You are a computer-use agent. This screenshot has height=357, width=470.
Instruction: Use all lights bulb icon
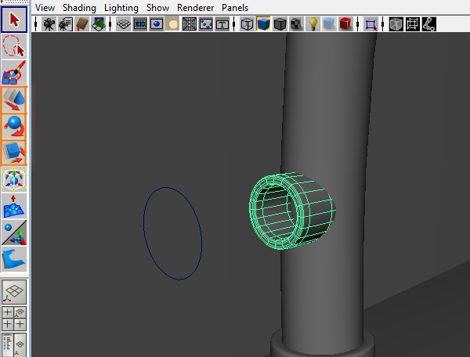313,24
